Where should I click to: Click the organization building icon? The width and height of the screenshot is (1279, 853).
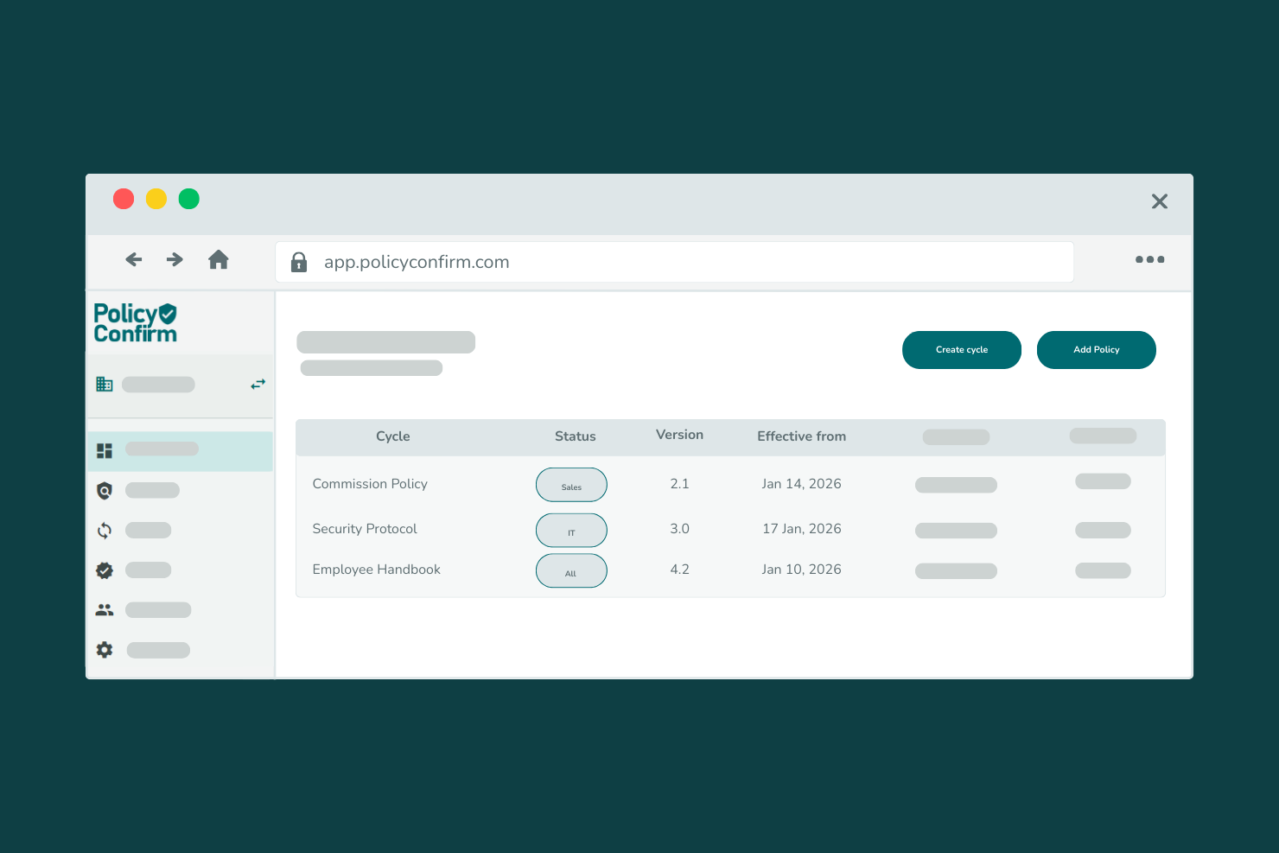pos(105,384)
